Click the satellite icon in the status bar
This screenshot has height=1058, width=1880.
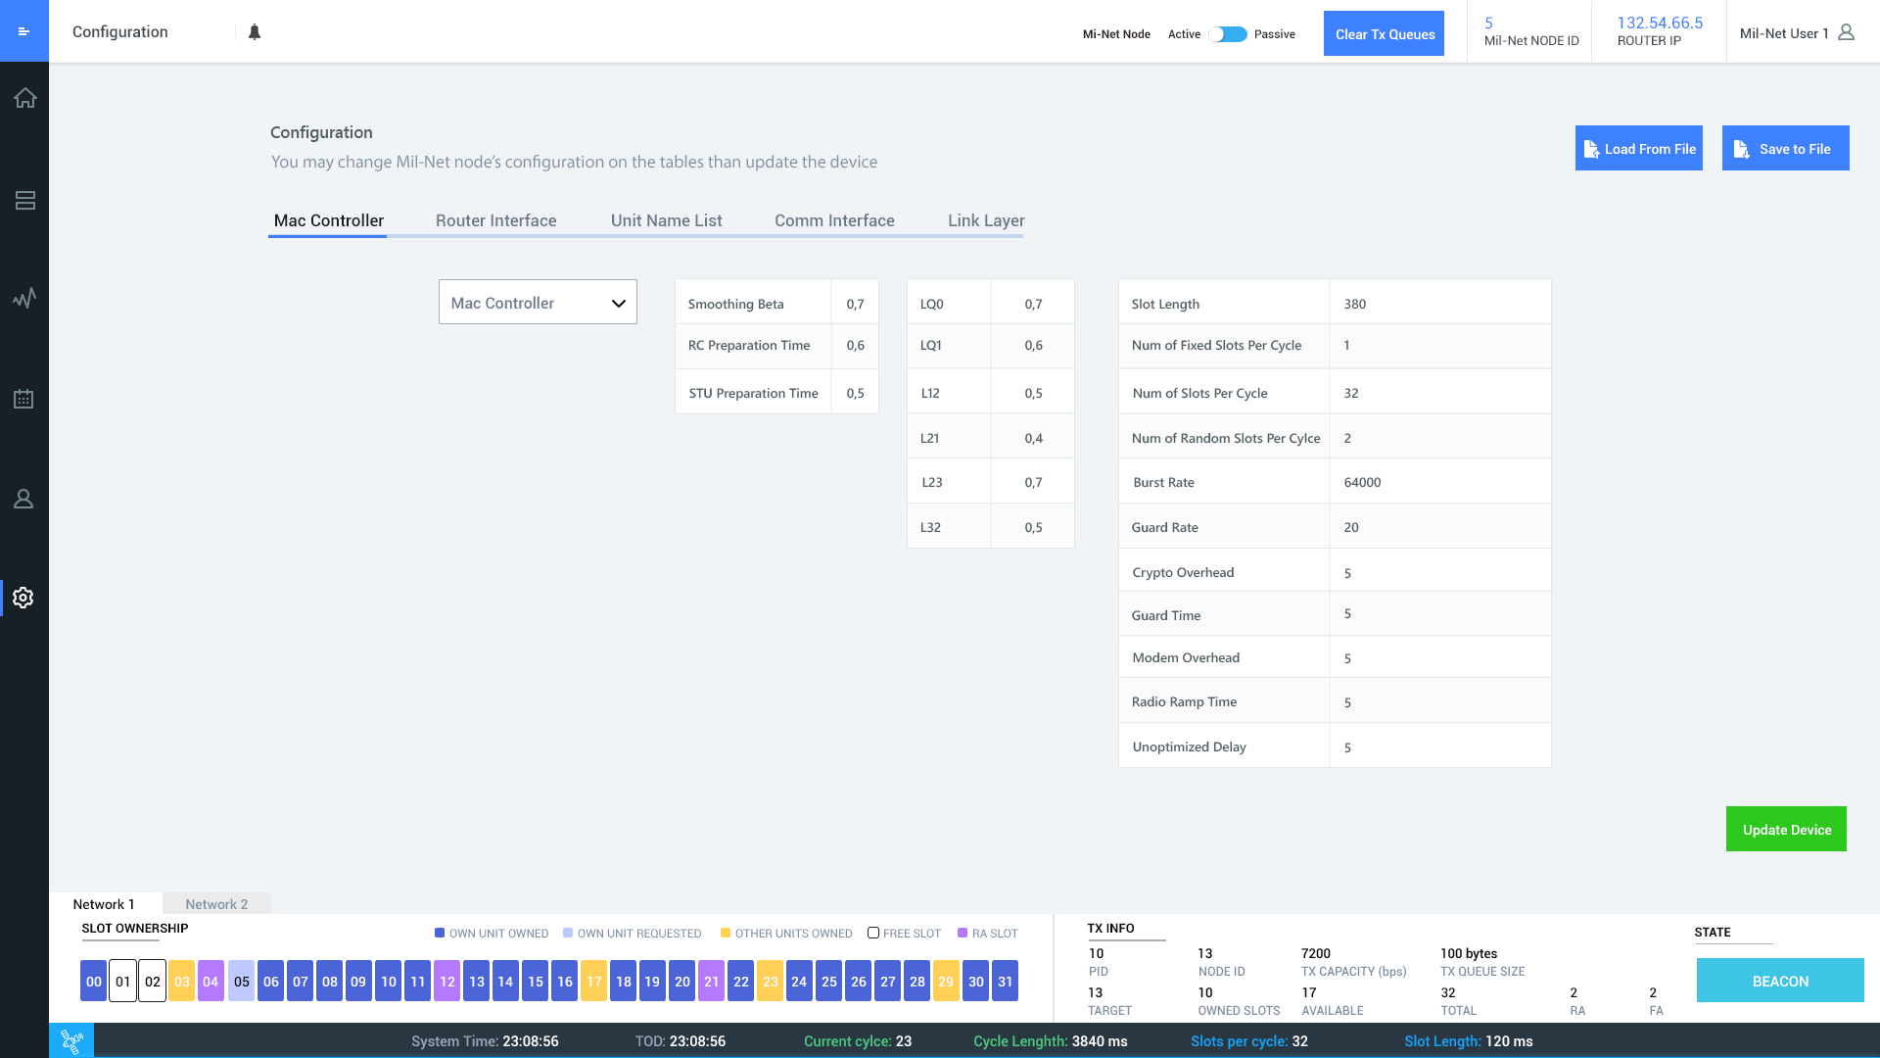pyautogui.click(x=71, y=1040)
